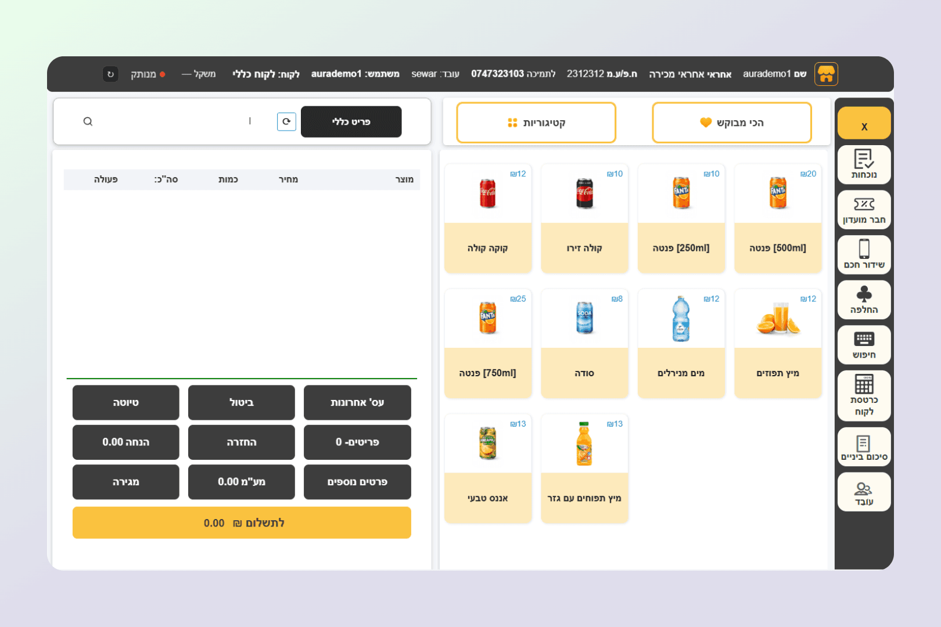Add קולה זירו product to cart
This screenshot has width=941, height=627.
click(x=584, y=218)
